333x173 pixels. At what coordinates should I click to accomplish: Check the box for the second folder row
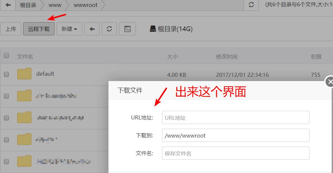(x=7, y=96)
